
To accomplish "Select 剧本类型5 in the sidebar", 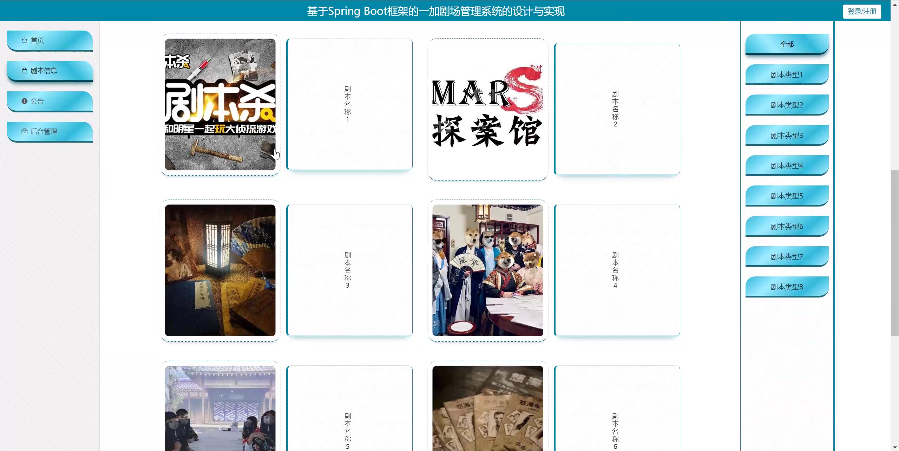I will tap(787, 196).
